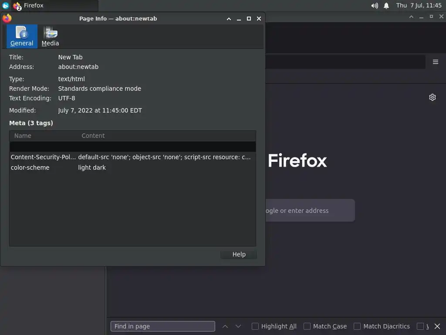
Task: Click the clock showing Thu 7 Jul, 11:45
Action: point(419,5)
